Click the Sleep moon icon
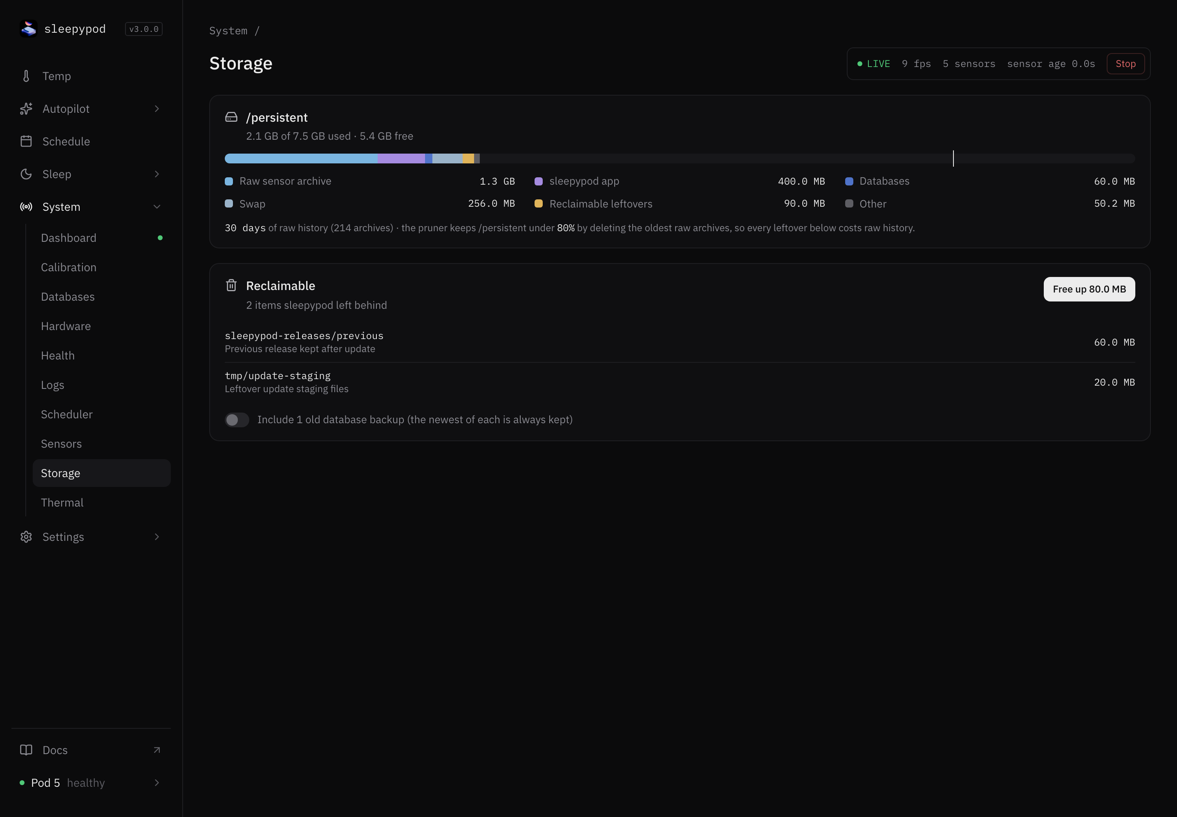1177x817 pixels. coord(26,174)
